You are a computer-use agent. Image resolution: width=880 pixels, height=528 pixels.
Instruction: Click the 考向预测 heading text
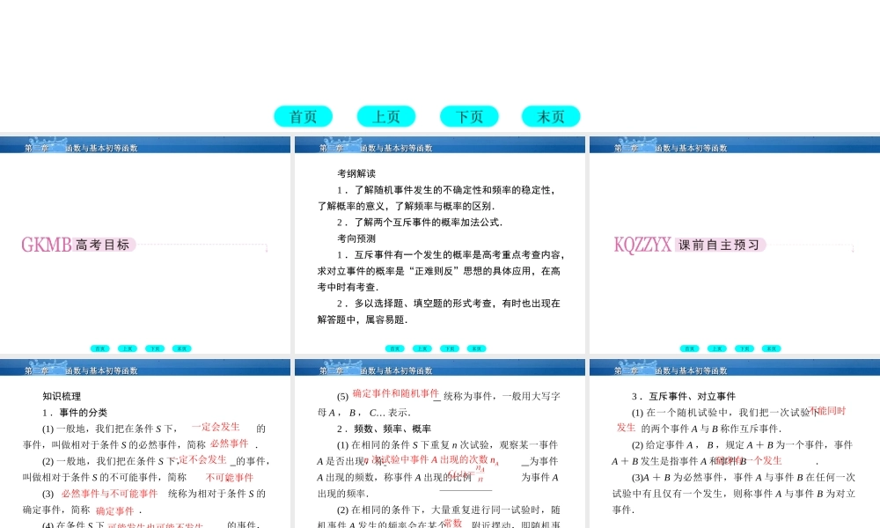point(356,238)
